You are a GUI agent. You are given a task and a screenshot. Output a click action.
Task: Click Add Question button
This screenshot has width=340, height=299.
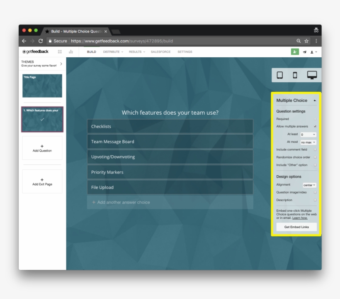tap(42, 148)
